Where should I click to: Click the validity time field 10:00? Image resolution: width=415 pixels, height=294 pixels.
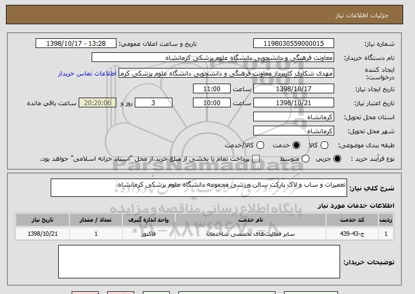pyautogui.click(x=212, y=103)
